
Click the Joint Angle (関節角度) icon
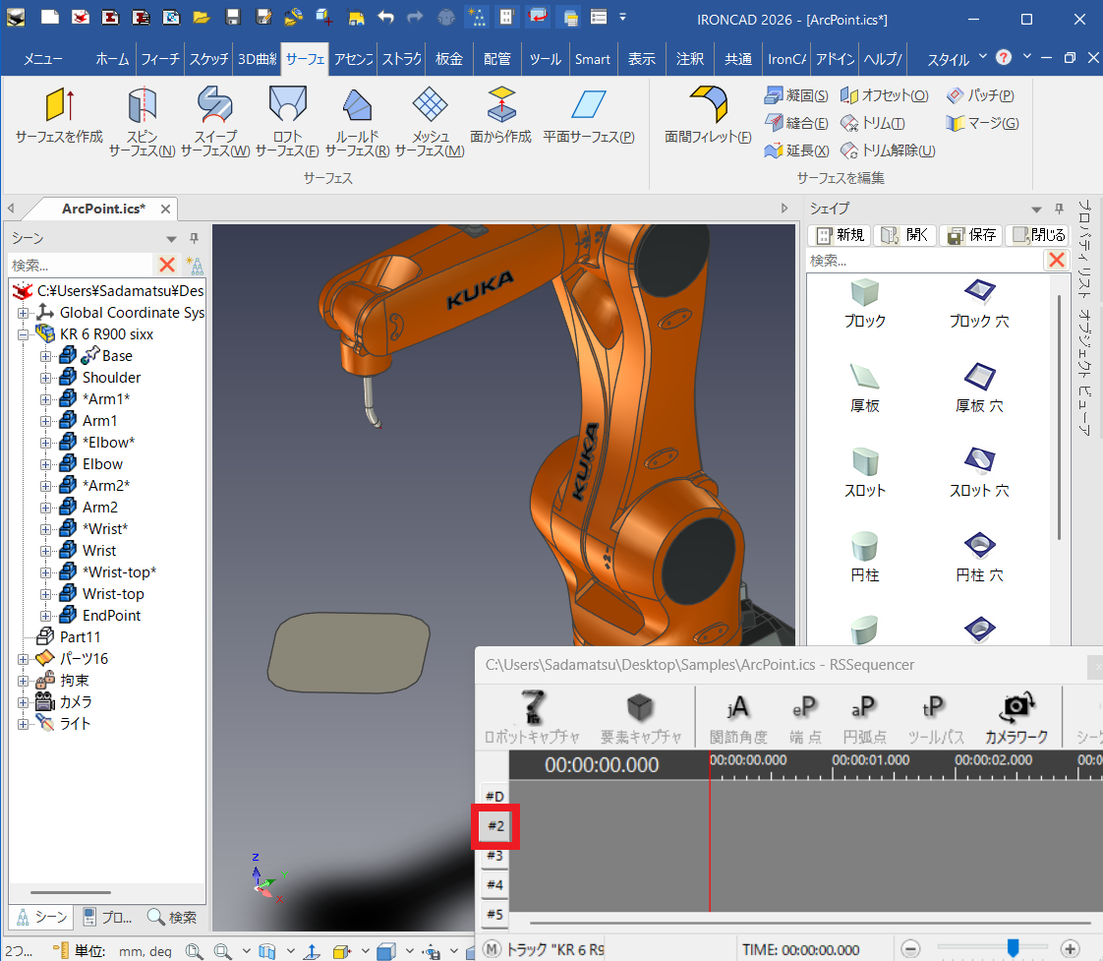(738, 717)
